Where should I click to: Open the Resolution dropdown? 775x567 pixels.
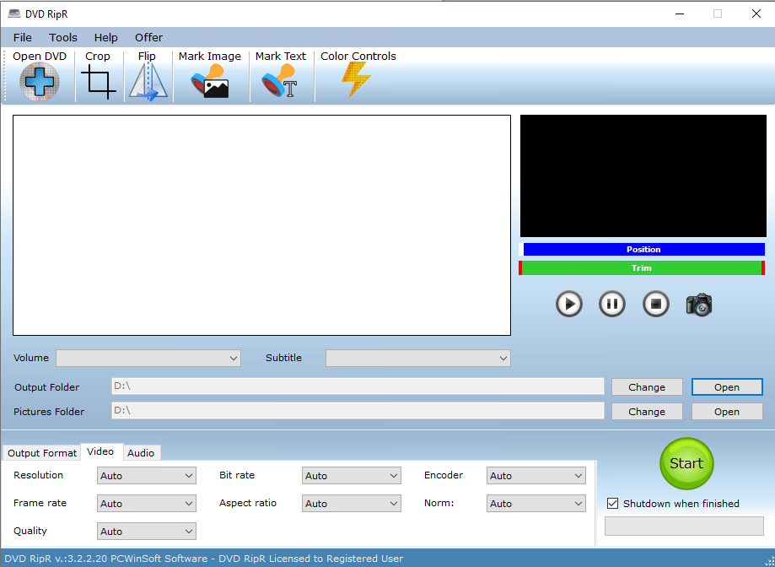(x=146, y=476)
